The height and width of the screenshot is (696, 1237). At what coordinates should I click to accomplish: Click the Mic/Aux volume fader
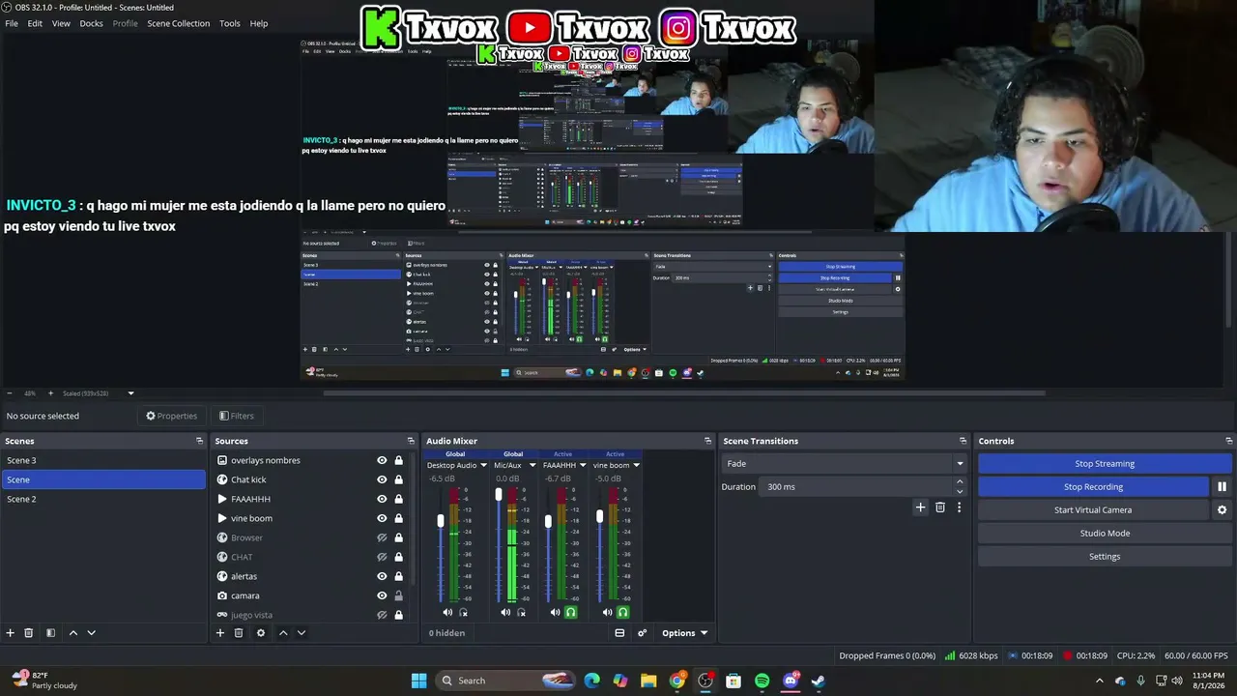coord(499,495)
